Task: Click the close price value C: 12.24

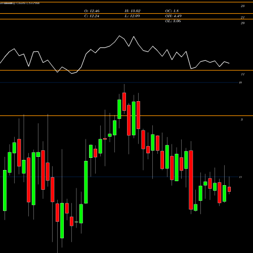Action: tap(92, 16)
